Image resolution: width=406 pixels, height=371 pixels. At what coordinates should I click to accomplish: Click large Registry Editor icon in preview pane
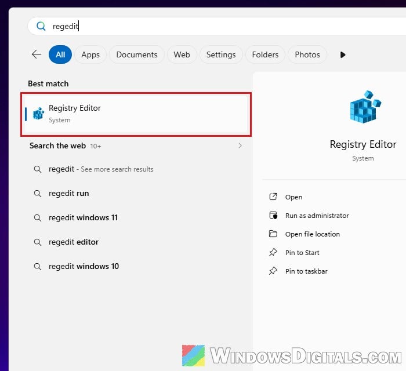pyautogui.click(x=365, y=107)
